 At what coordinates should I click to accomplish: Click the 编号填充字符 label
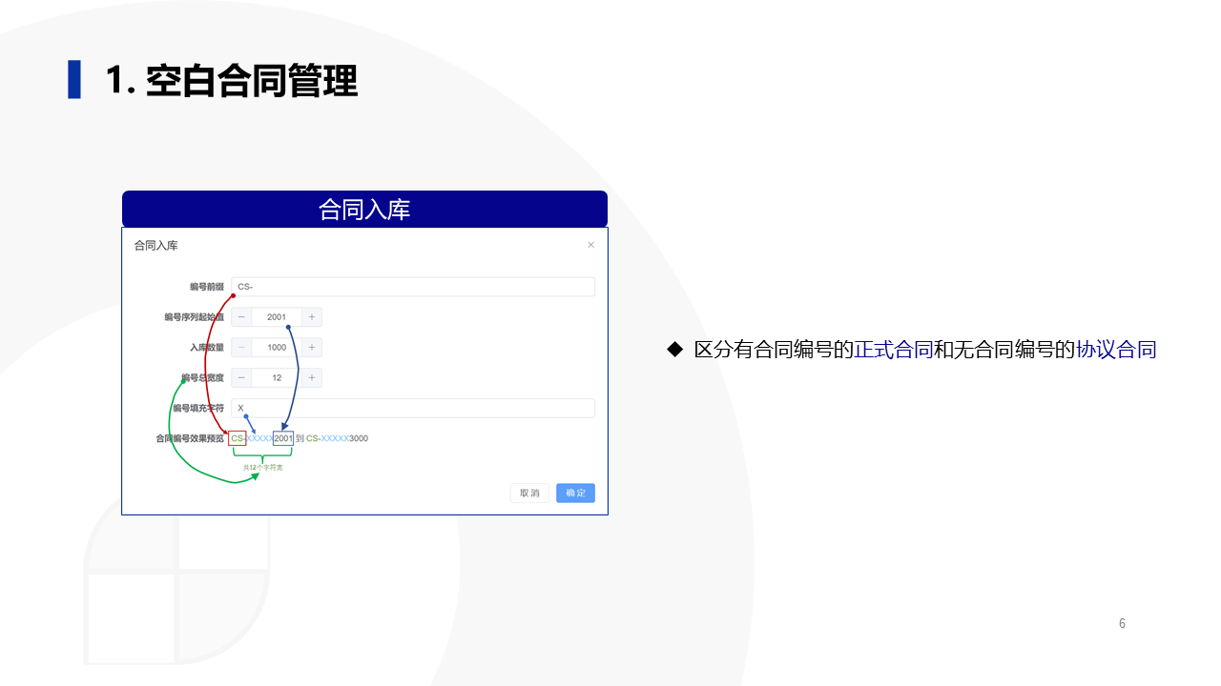(198, 408)
